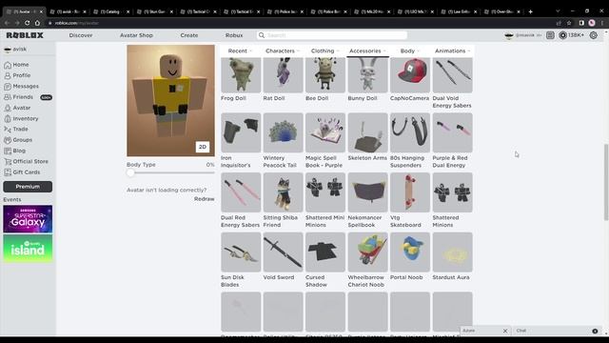Open the Friends sidebar icon
The width and height of the screenshot is (609, 343).
tap(8, 97)
